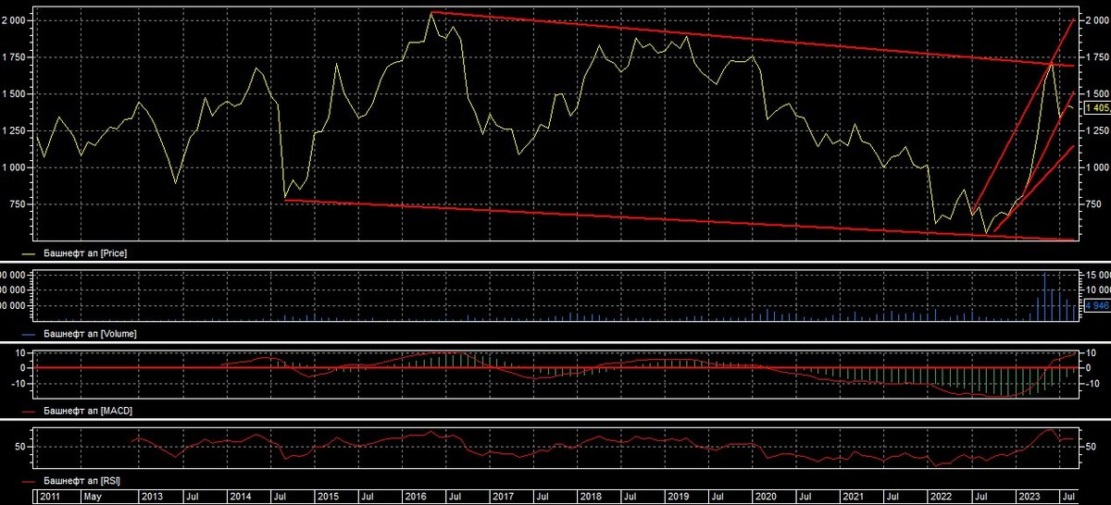Click 2 000 on the right price axis
1111x505 pixels.
1097,19
